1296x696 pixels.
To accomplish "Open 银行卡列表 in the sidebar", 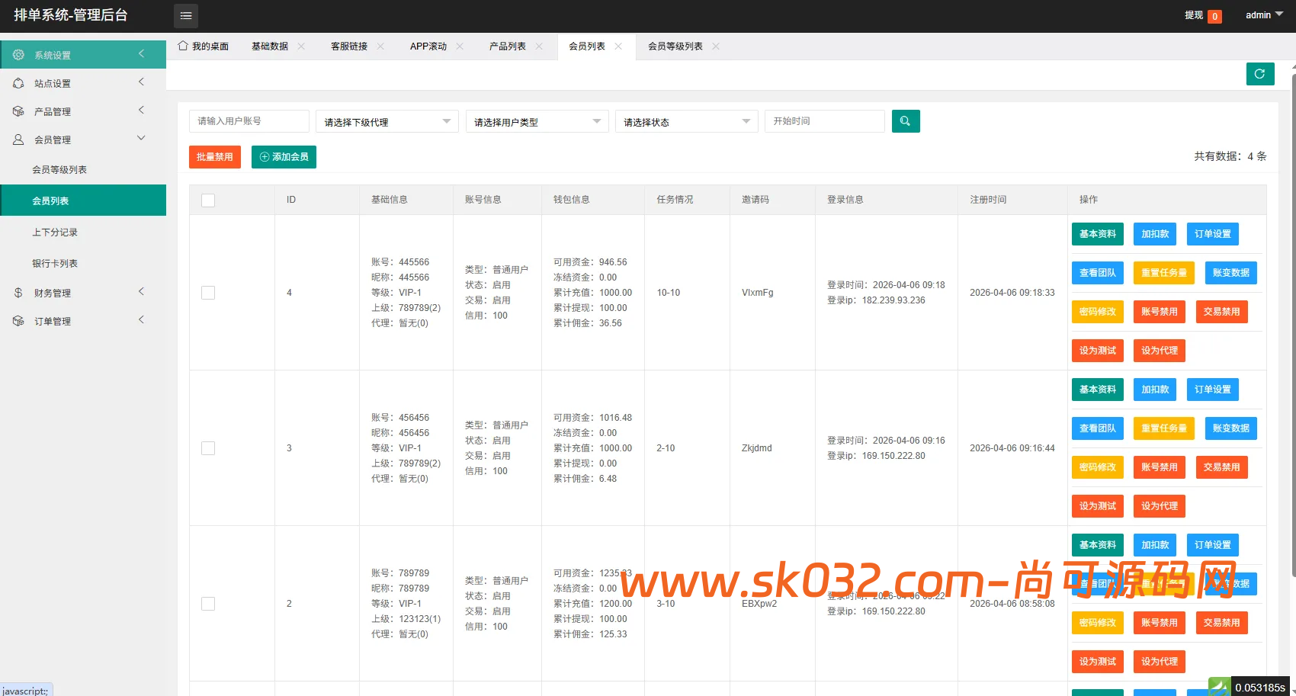I will click(x=83, y=263).
